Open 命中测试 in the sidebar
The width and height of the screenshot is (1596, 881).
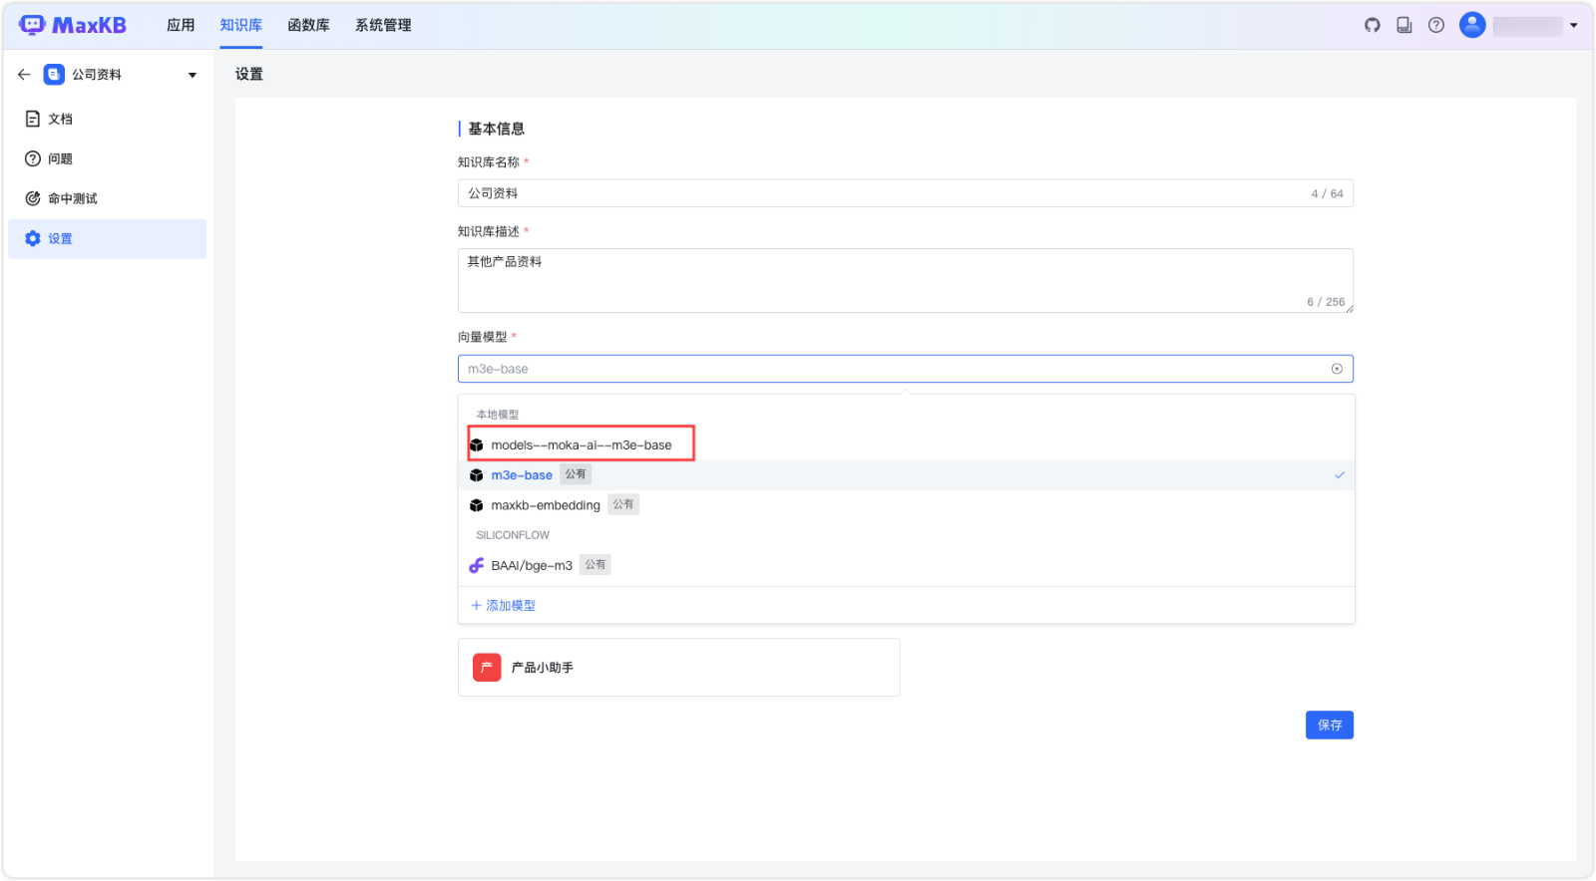pyautogui.click(x=72, y=198)
